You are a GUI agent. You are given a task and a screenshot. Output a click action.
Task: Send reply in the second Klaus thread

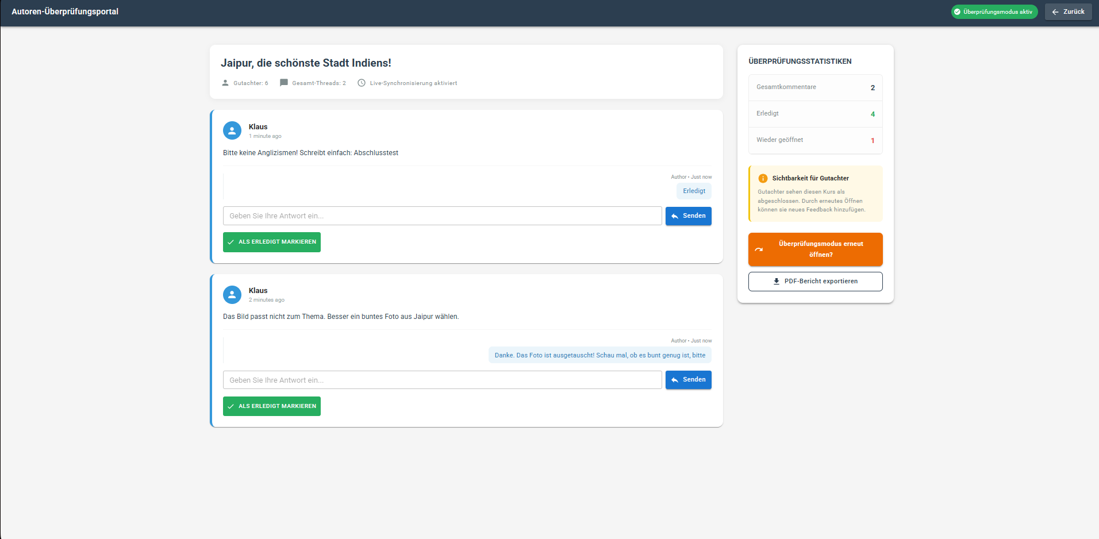[x=688, y=380]
